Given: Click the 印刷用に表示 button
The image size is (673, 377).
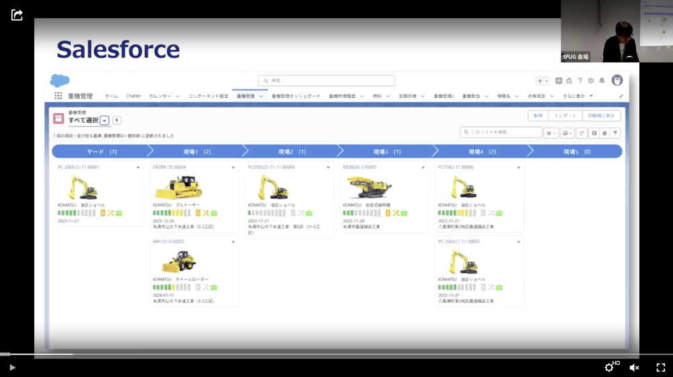Looking at the screenshot, I should 601,116.
